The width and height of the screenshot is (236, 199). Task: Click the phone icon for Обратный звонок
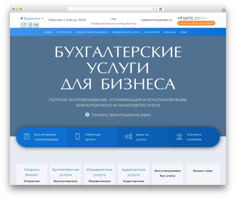pos(77,136)
